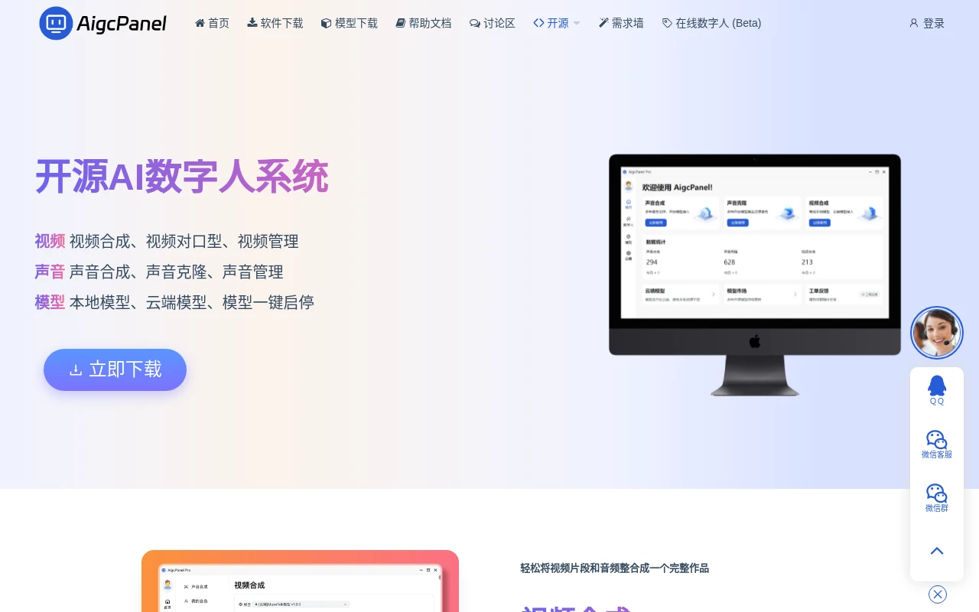Viewport: 979px width, 612px height.
Task: Dismiss the floating contact panel
Action: coord(937,594)
